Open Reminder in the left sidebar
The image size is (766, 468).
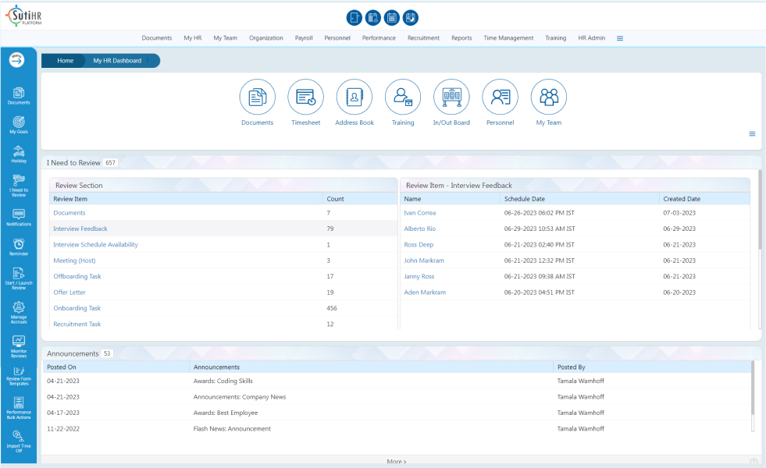pos(19,247)
